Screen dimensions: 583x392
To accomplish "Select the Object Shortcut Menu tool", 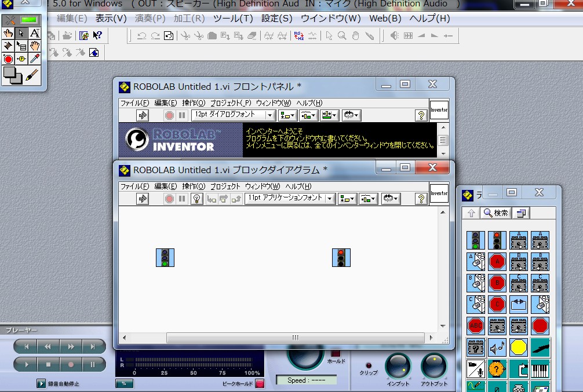I will 21,46.
